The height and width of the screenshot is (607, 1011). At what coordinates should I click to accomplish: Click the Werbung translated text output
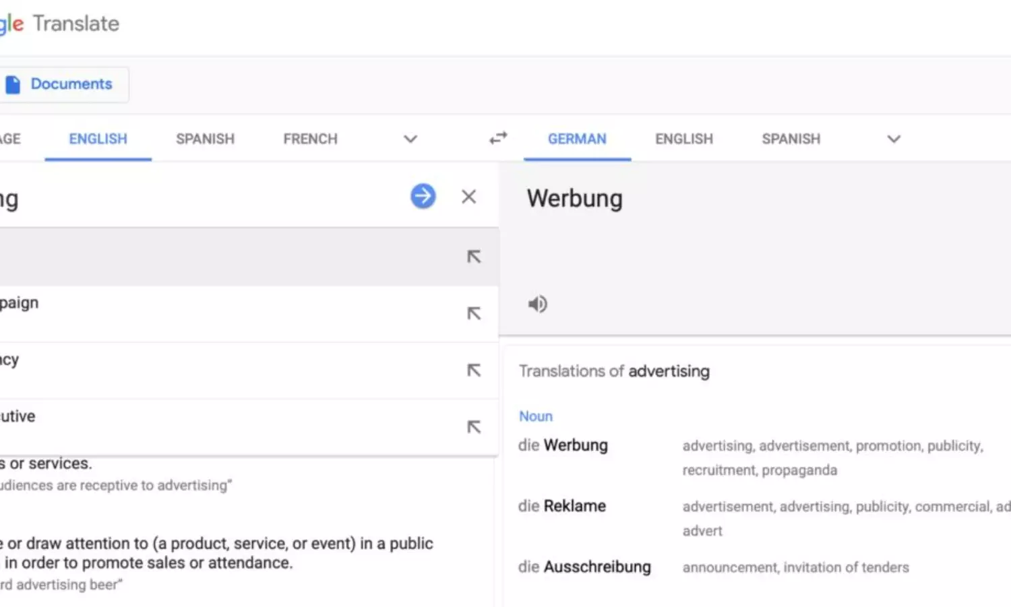[575, 199]
